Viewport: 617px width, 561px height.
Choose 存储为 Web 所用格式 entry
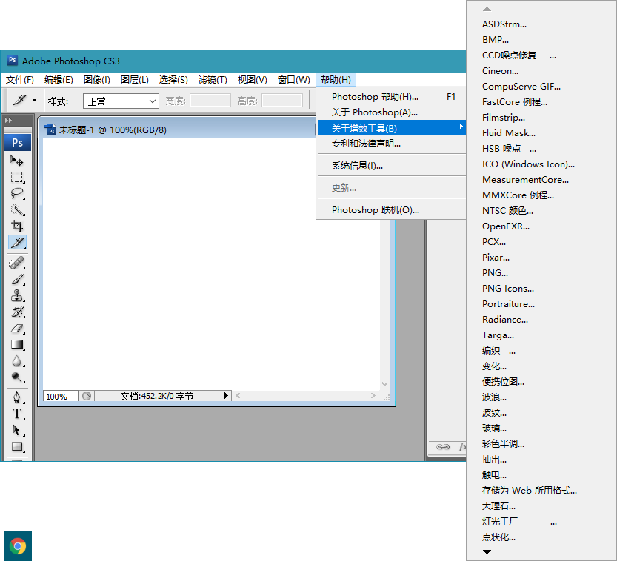(541, 490)
